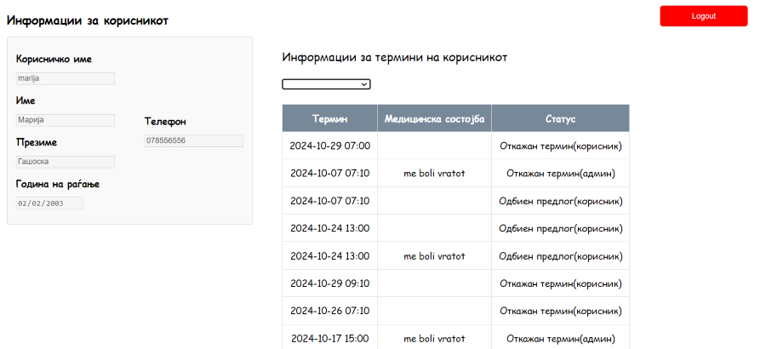Select the Име field with Марија
Viewport: 766px width, 349px height.
tap(65, 120)
